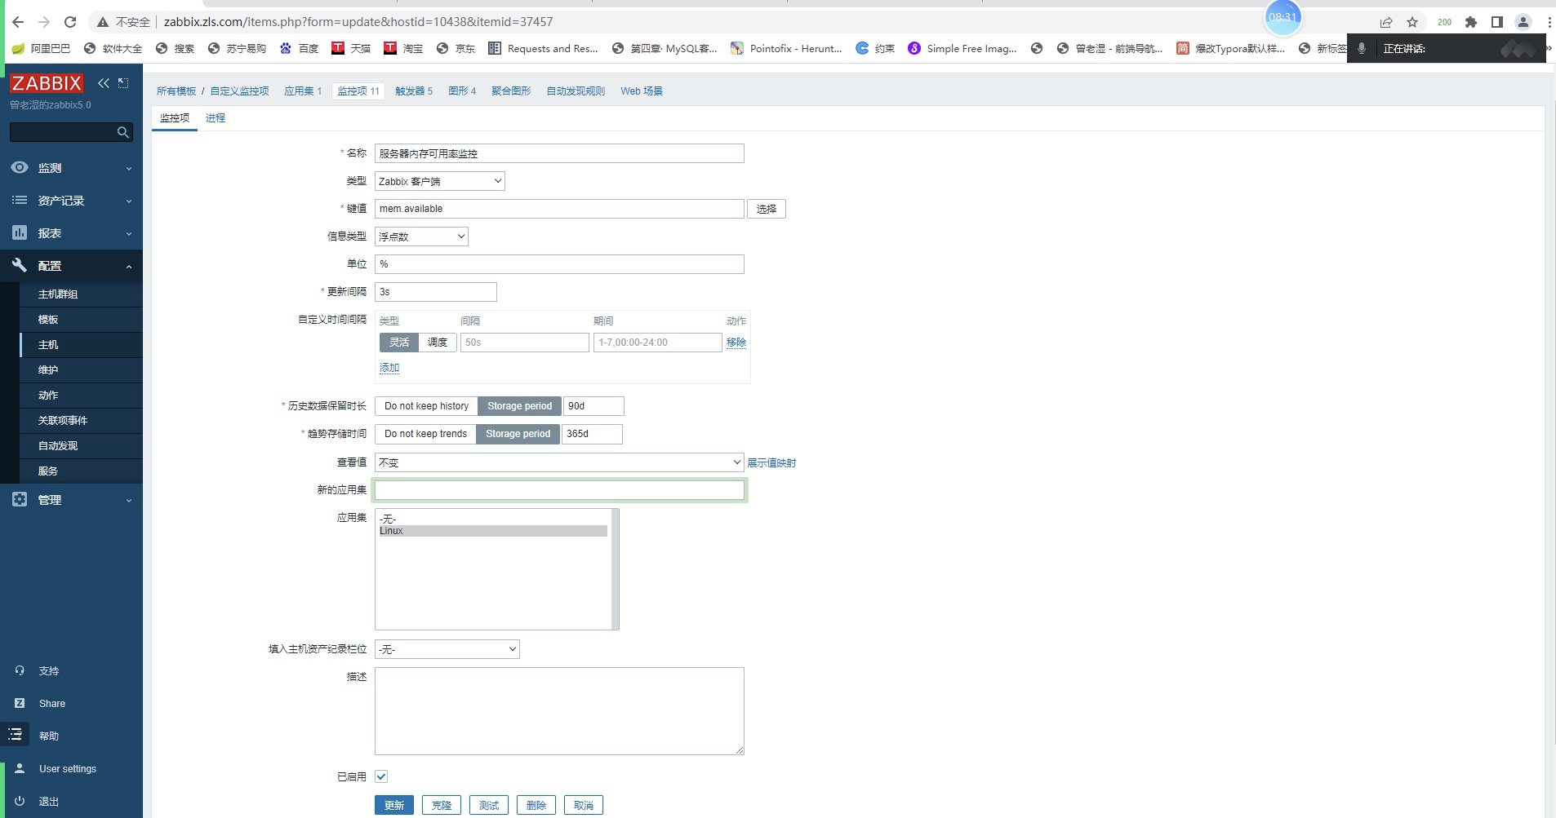
Task: Open 淘宝 bookmark
Action: [x=403, y=48]
